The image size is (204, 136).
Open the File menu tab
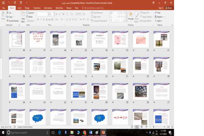click(x=4, y=7)
